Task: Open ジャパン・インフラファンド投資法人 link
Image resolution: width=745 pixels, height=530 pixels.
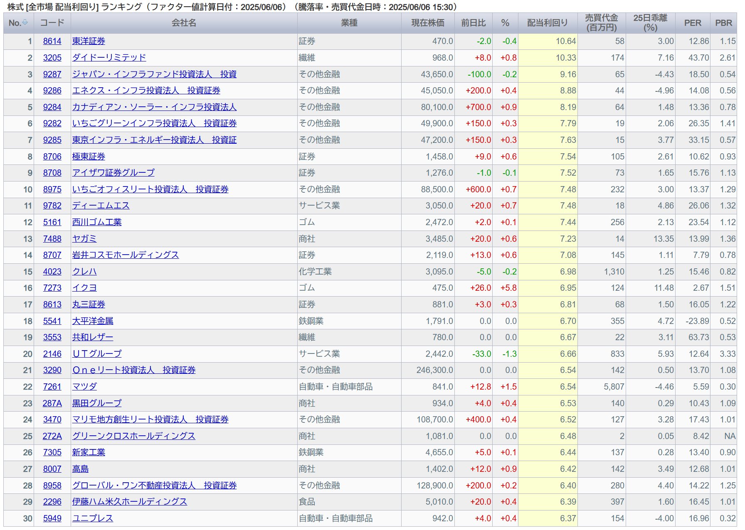Action: pyautogui.click(x=154, y=74)
